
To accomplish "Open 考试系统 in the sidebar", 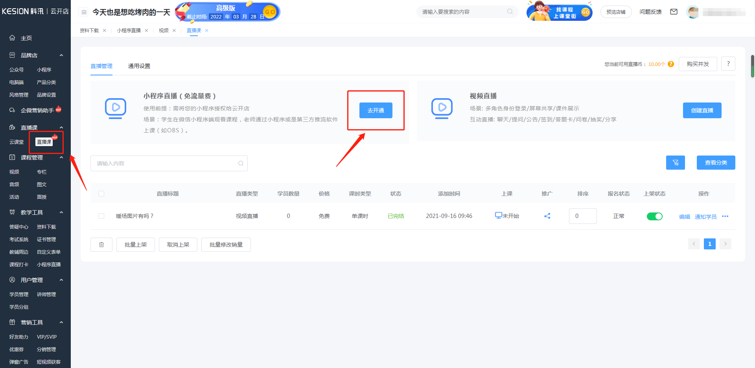I will [x=19, y=239].
